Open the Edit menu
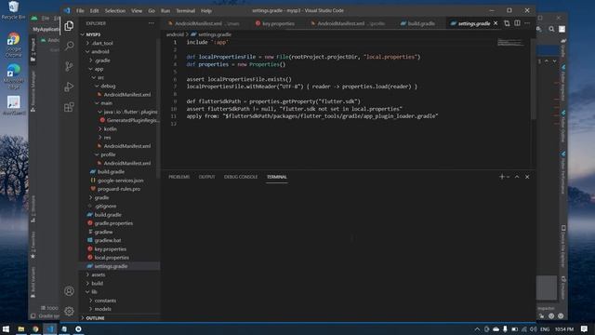The image size is (595, 335). pyautogui.click(x=94, y=10)
